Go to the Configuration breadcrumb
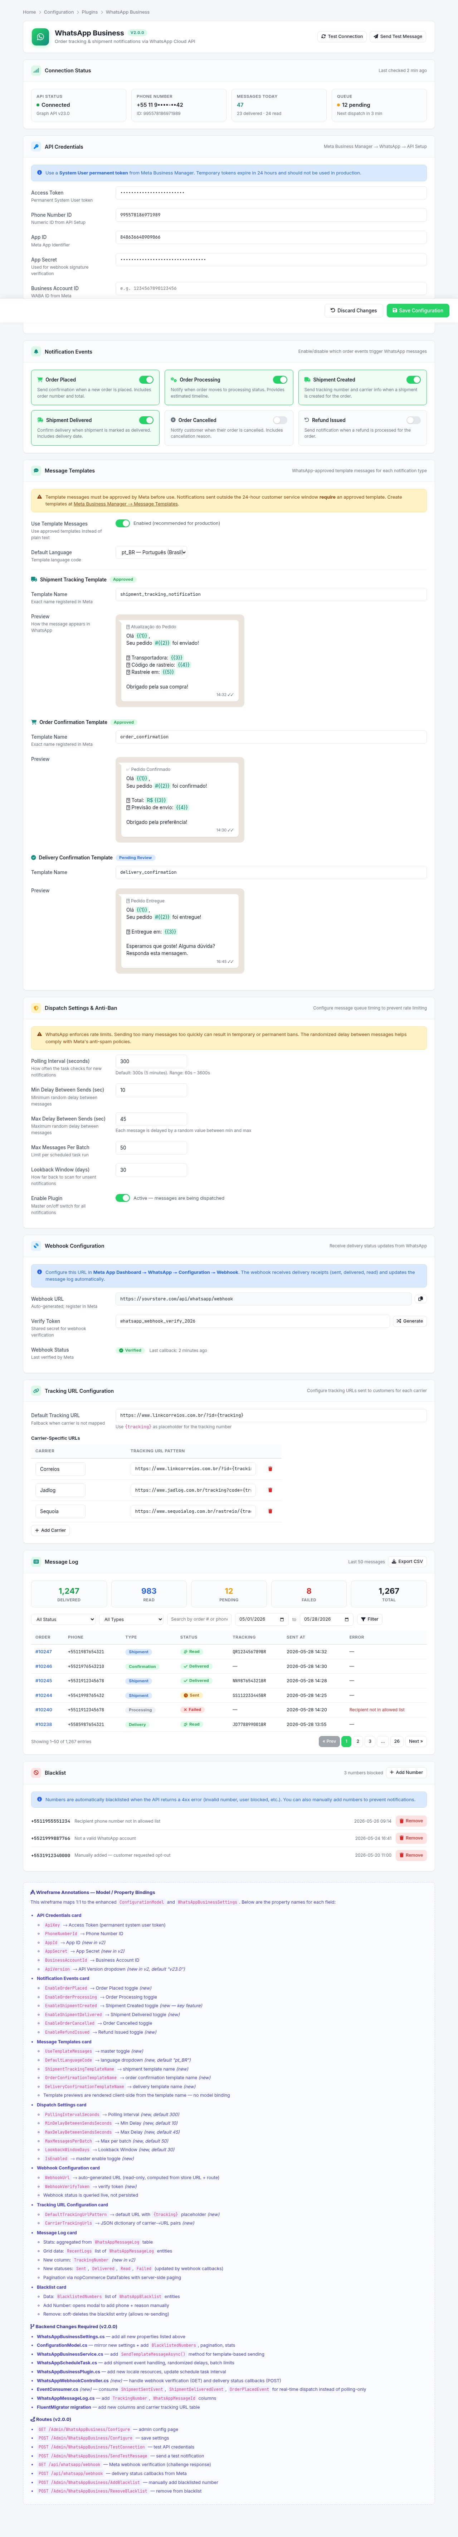Viewport: 458px width, 2537px height. [x=59, y=12]
